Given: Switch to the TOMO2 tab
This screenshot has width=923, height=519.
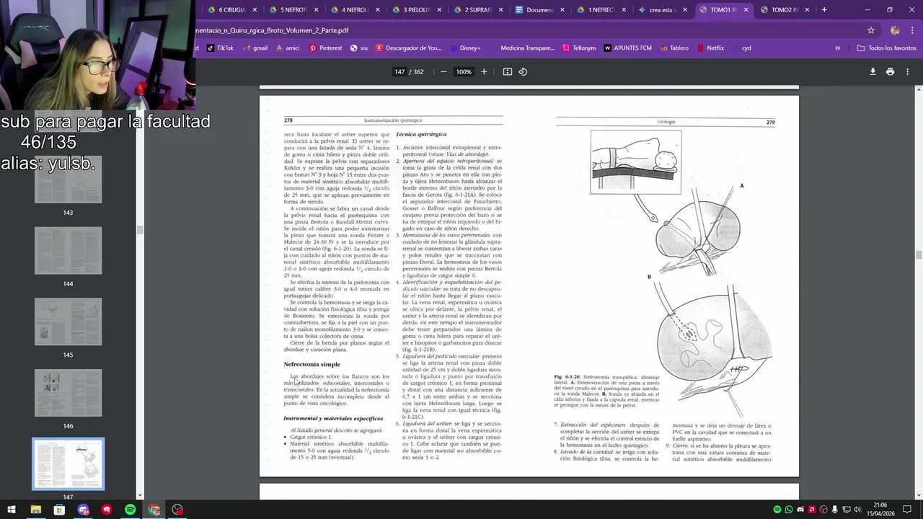Looking at the screenshot, I should (784, 10).
